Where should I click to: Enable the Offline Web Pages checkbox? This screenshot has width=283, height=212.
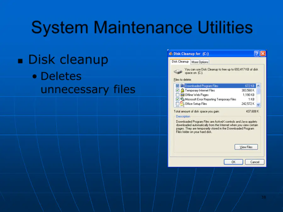(177, 95)
